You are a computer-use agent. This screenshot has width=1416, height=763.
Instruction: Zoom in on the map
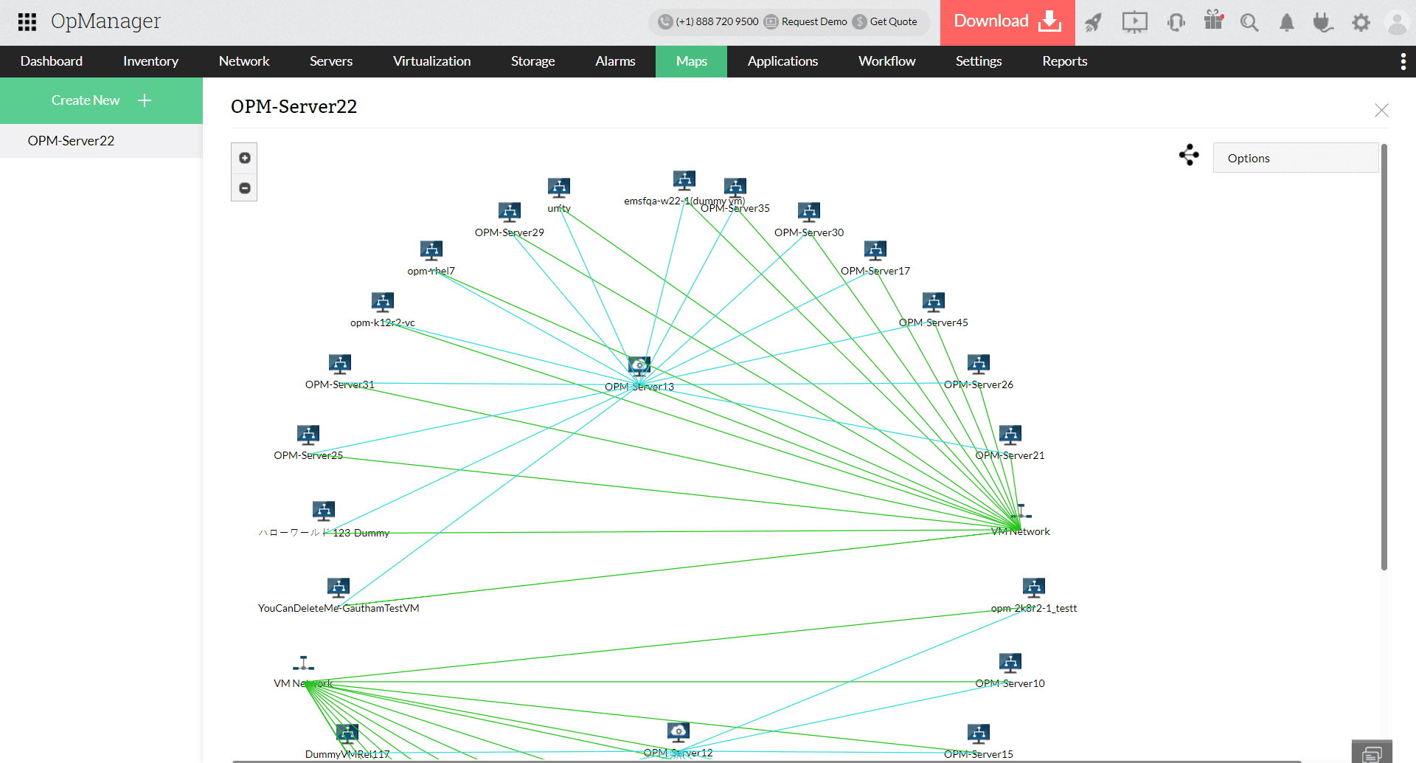click(x=245, y=158)
